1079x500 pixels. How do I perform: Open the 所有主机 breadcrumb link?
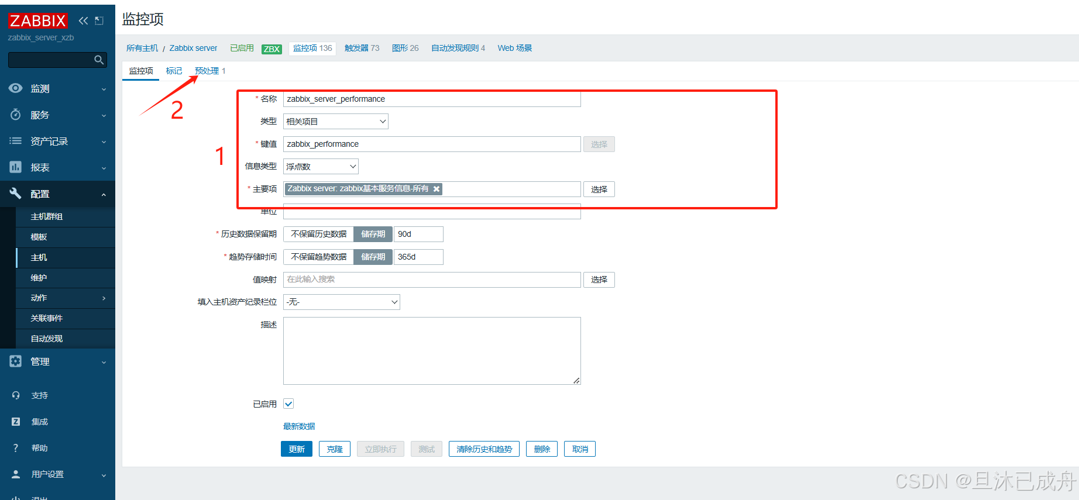click(142, 48)
